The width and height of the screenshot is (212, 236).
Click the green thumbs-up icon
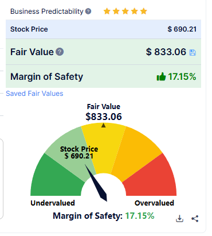[x=161, y=76]
